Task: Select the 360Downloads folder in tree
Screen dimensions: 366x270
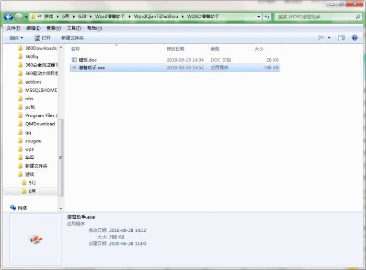Action: coord(37,48)
